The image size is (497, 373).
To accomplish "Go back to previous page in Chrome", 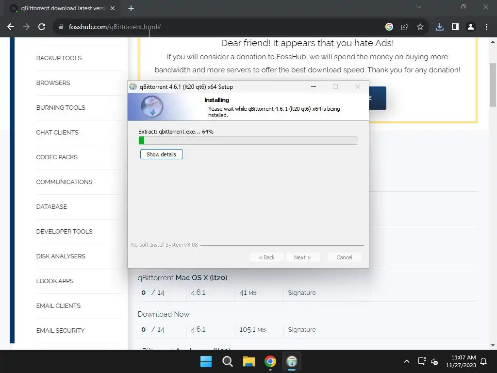I will 11,27.
